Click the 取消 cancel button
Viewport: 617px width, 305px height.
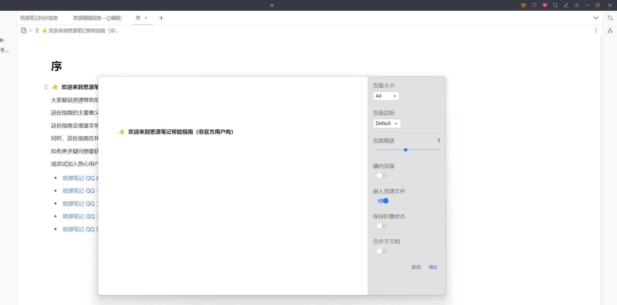(x=416, y=267)
